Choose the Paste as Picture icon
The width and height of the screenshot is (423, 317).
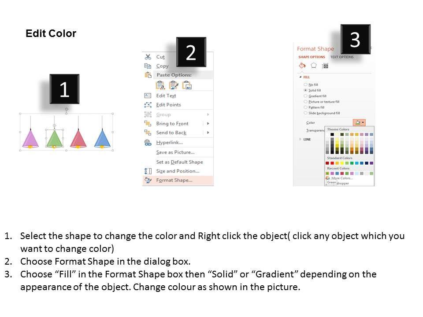(187, 85)
